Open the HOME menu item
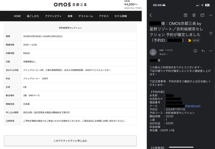Image resolution: width=215 pixels, height=149 pixels. (x=17, y=16)
